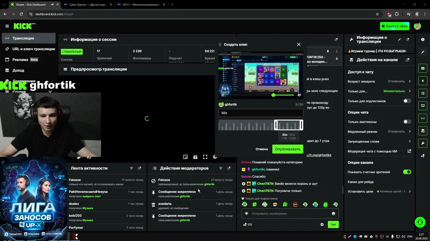The width and height of the screenshot is (430, 241).
Task: Open the Kick hamburger menu
Action: click(x=7, y=26)
